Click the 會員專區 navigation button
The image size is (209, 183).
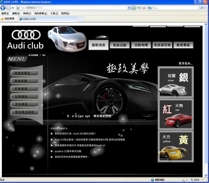tap(183, 45)
